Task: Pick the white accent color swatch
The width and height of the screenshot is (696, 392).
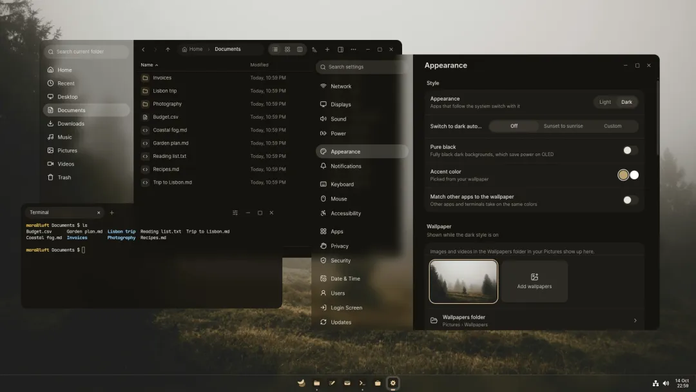Action: [x=634, y=175]
